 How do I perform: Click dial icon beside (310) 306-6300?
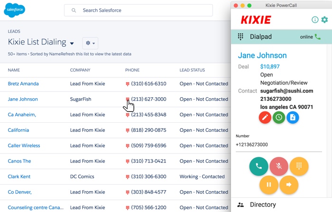pyautogui.click(x=128, y=177)
